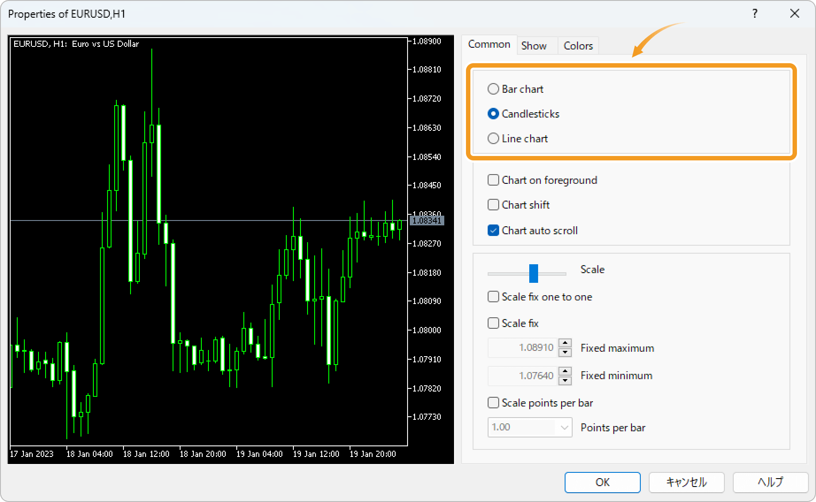Enable Scale fix one to one
Image resolution: width=816 pixels, height=502 pixels.
tap(493, 297)
